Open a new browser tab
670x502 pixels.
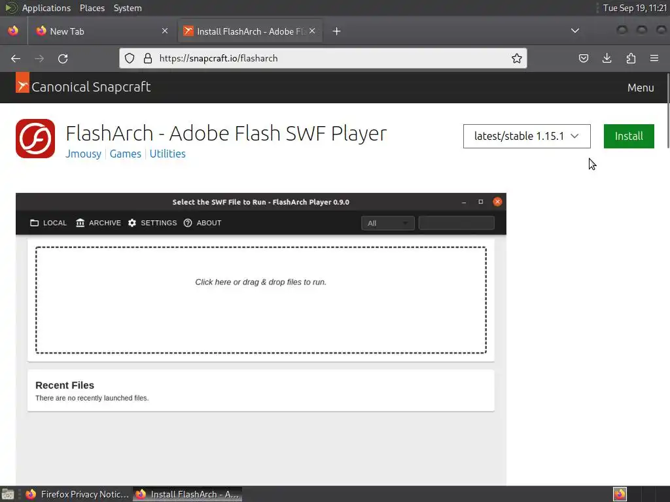337,31
